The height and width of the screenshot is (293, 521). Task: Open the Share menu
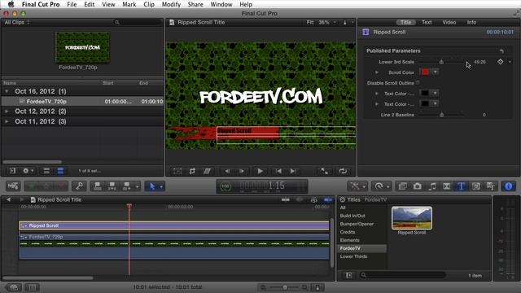pos(195,4)
